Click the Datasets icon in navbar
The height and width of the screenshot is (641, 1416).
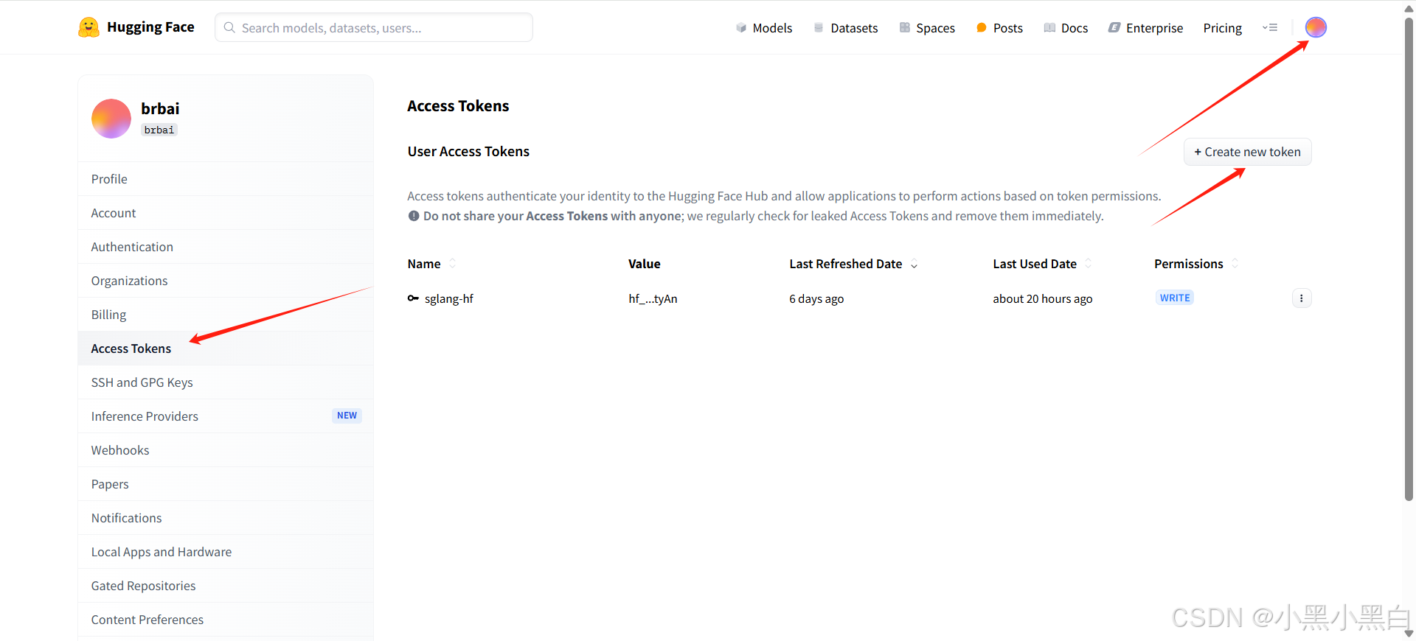pos(819,28)
